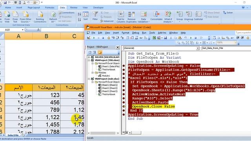Collapse the VBAProject (390.xlsm) node
This screenshot has width=251, height=141.
coord(89,60)
